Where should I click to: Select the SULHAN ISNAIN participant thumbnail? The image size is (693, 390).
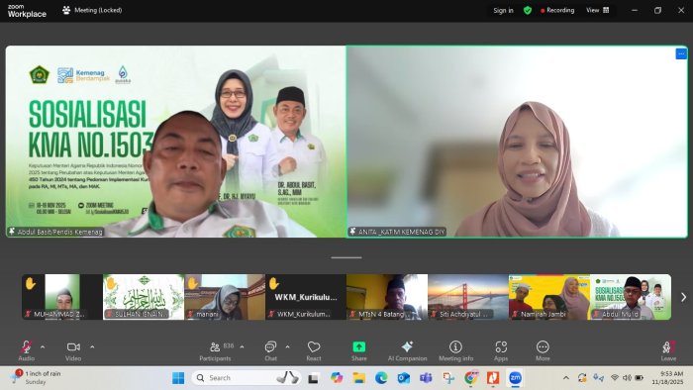click(x=144, y=297)
